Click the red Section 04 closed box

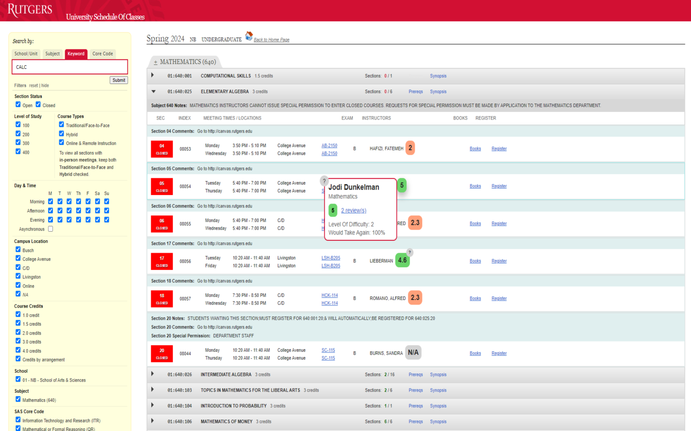[x=162, y=149]
